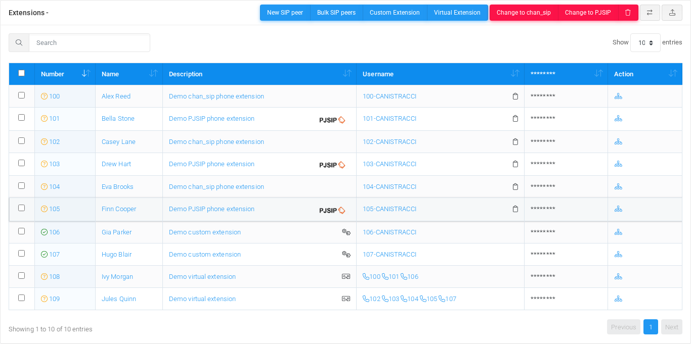Go to Previous page
Image resolution: width=691 pixels, height=344 pixels.
tap(624, 327)
